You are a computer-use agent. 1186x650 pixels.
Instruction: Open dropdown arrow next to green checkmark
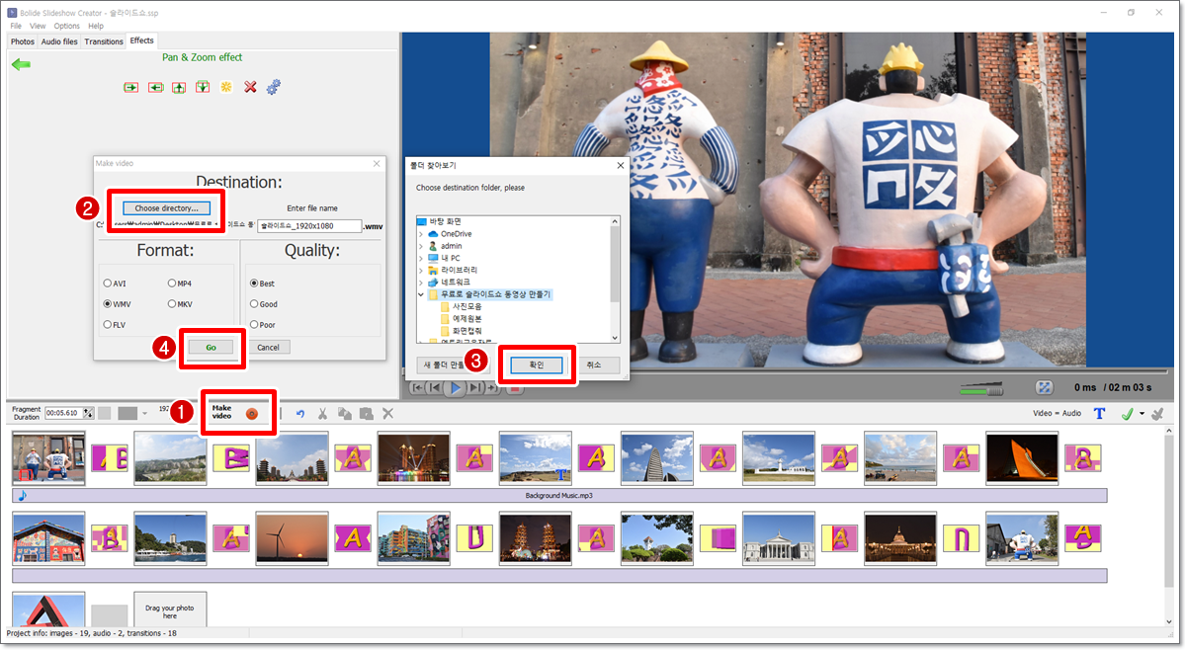coord(1142,414)
